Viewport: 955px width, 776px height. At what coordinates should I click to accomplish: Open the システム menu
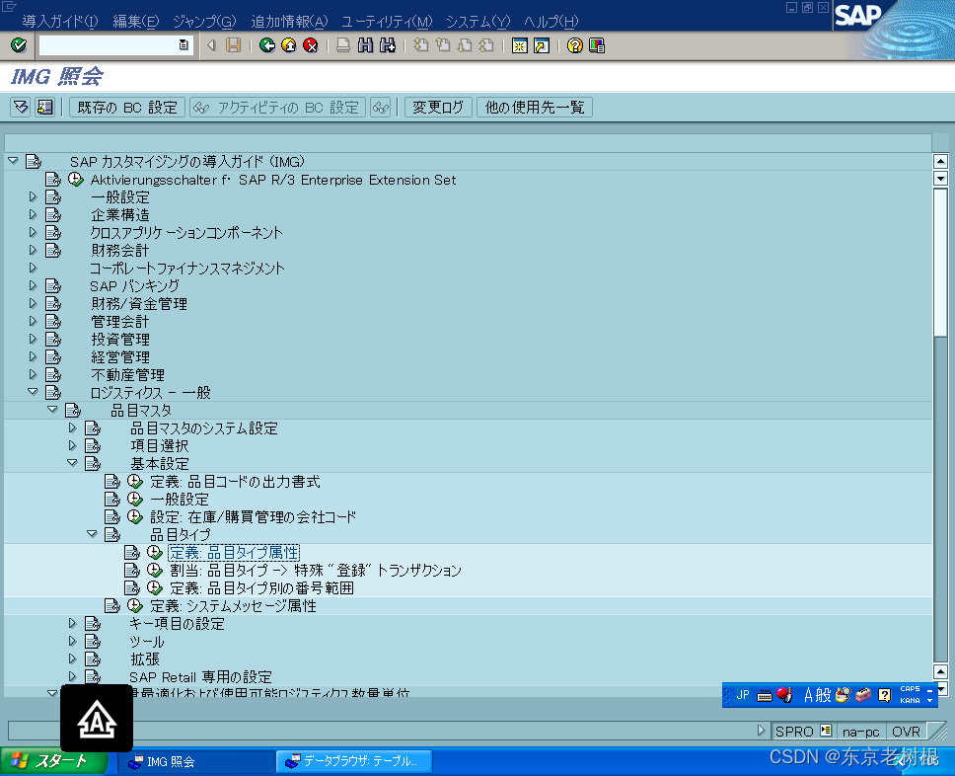click(478, 22)
